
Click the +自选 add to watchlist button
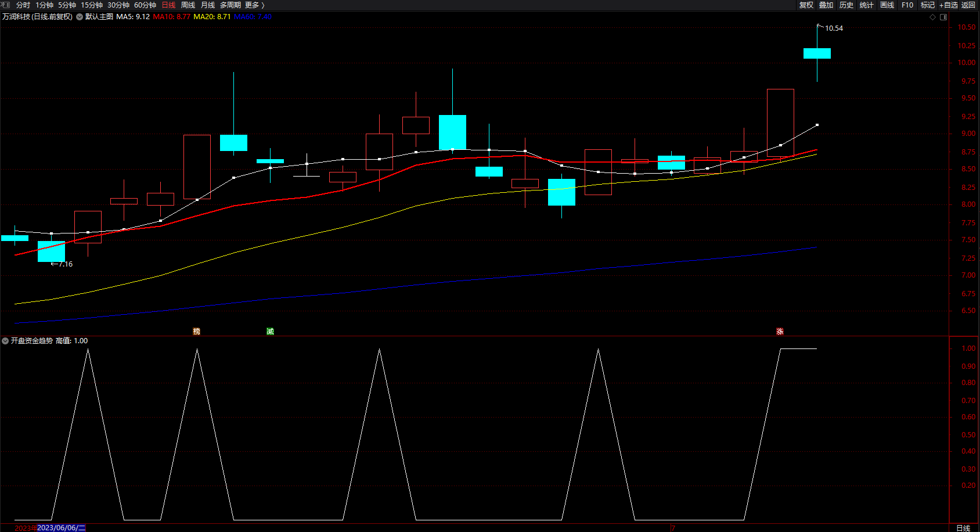pyautogui.click(x=948, y=5)
